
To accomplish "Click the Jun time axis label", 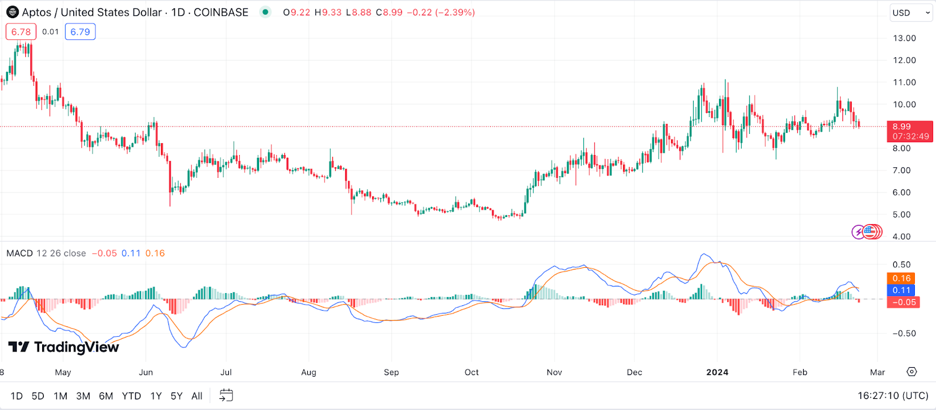I will [146, 372].
